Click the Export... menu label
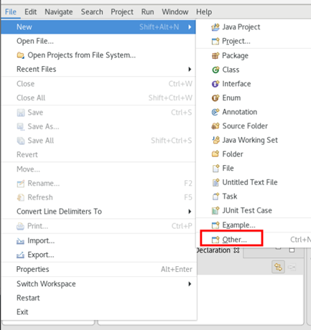The image size is (311, 330). (x=41, y=255)
